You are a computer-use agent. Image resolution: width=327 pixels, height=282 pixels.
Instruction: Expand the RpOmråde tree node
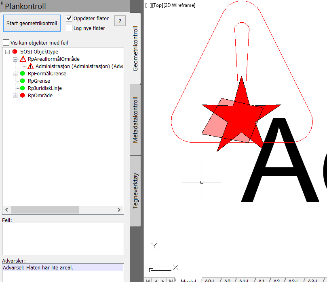click(15, 96)
